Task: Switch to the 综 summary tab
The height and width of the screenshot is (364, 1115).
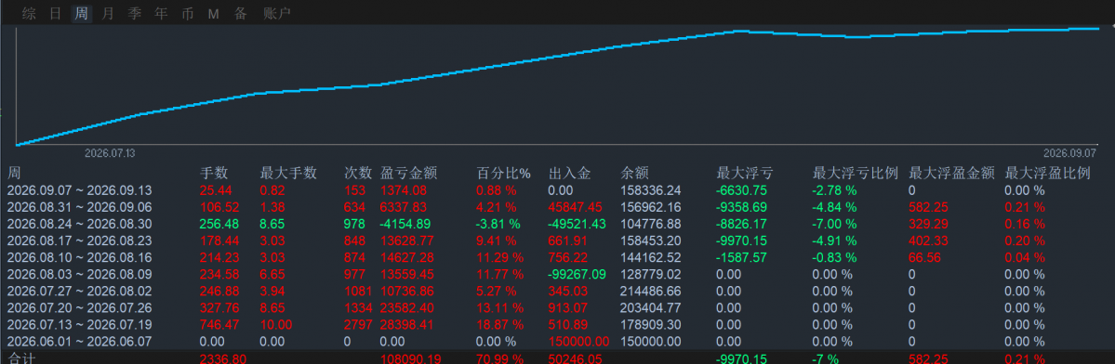Action: click(29, 14)
